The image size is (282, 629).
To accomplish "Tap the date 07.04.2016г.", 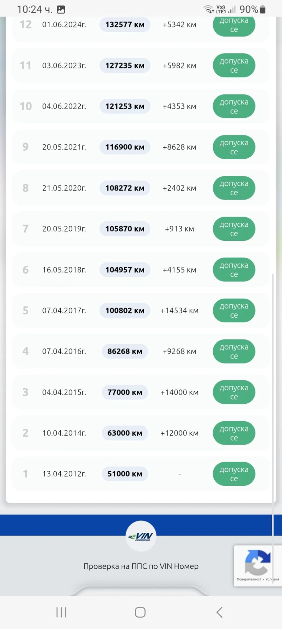I will (x=64, y=352).
